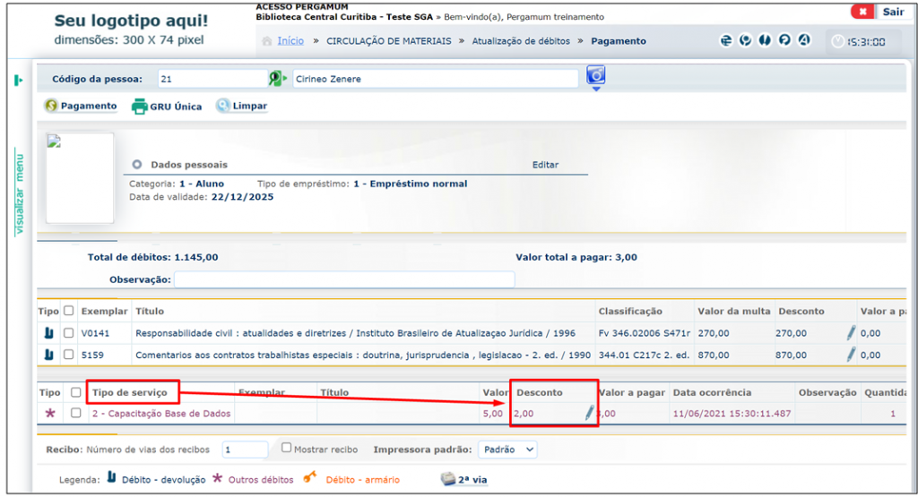Click the help question mark header icon

pyautogui.click(x=784, y=40)
